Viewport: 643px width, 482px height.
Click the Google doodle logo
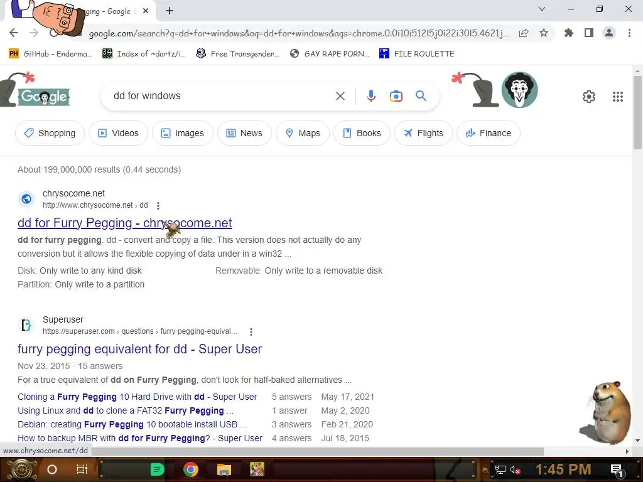click(x=43, y=97)
